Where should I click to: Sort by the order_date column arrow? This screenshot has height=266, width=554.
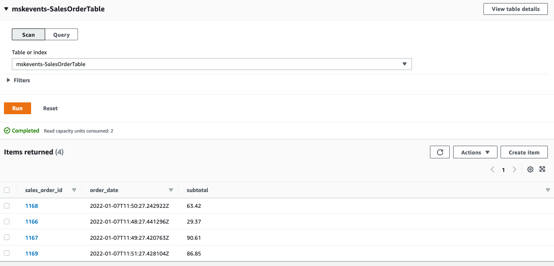[x=170, y=190]
